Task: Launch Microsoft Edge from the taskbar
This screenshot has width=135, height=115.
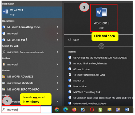Action: point(66,110)
